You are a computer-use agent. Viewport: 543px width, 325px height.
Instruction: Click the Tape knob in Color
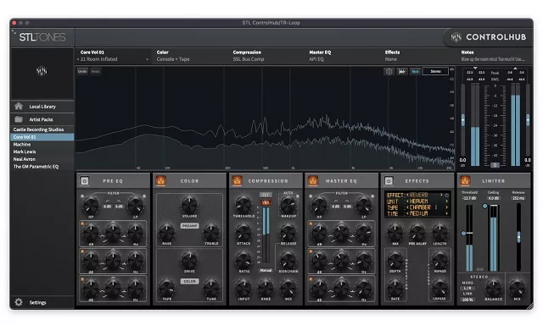(x=167, y=288)
